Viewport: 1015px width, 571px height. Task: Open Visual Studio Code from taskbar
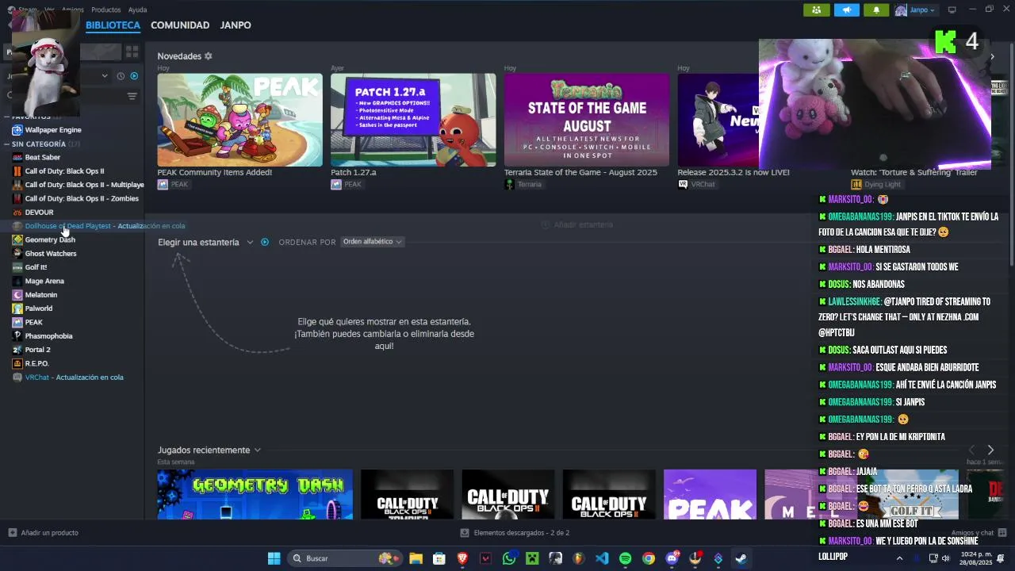(x=602, y=558)
